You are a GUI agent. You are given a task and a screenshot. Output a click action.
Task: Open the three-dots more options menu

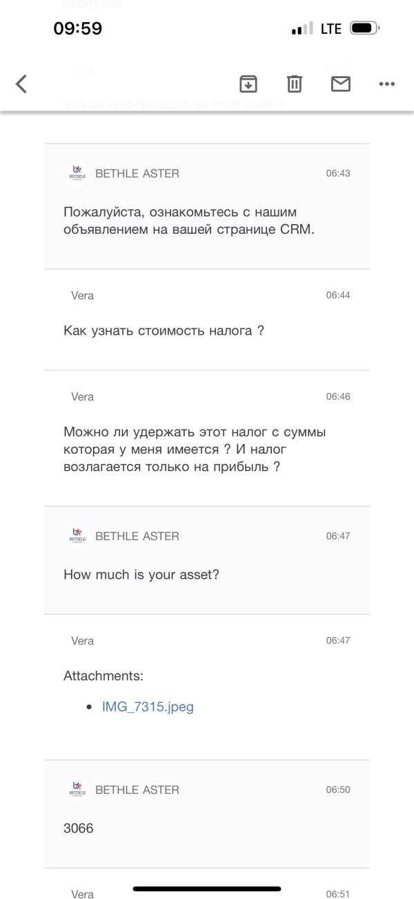(x=386, y=84)
